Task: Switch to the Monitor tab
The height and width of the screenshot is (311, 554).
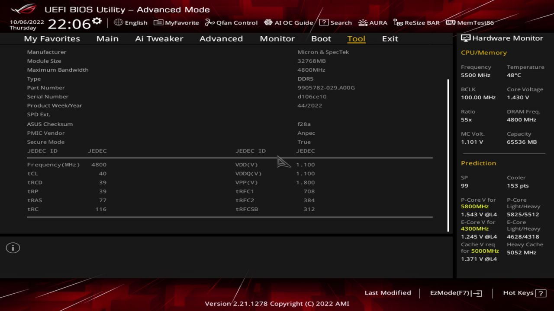Action: (x=277, y=38)
